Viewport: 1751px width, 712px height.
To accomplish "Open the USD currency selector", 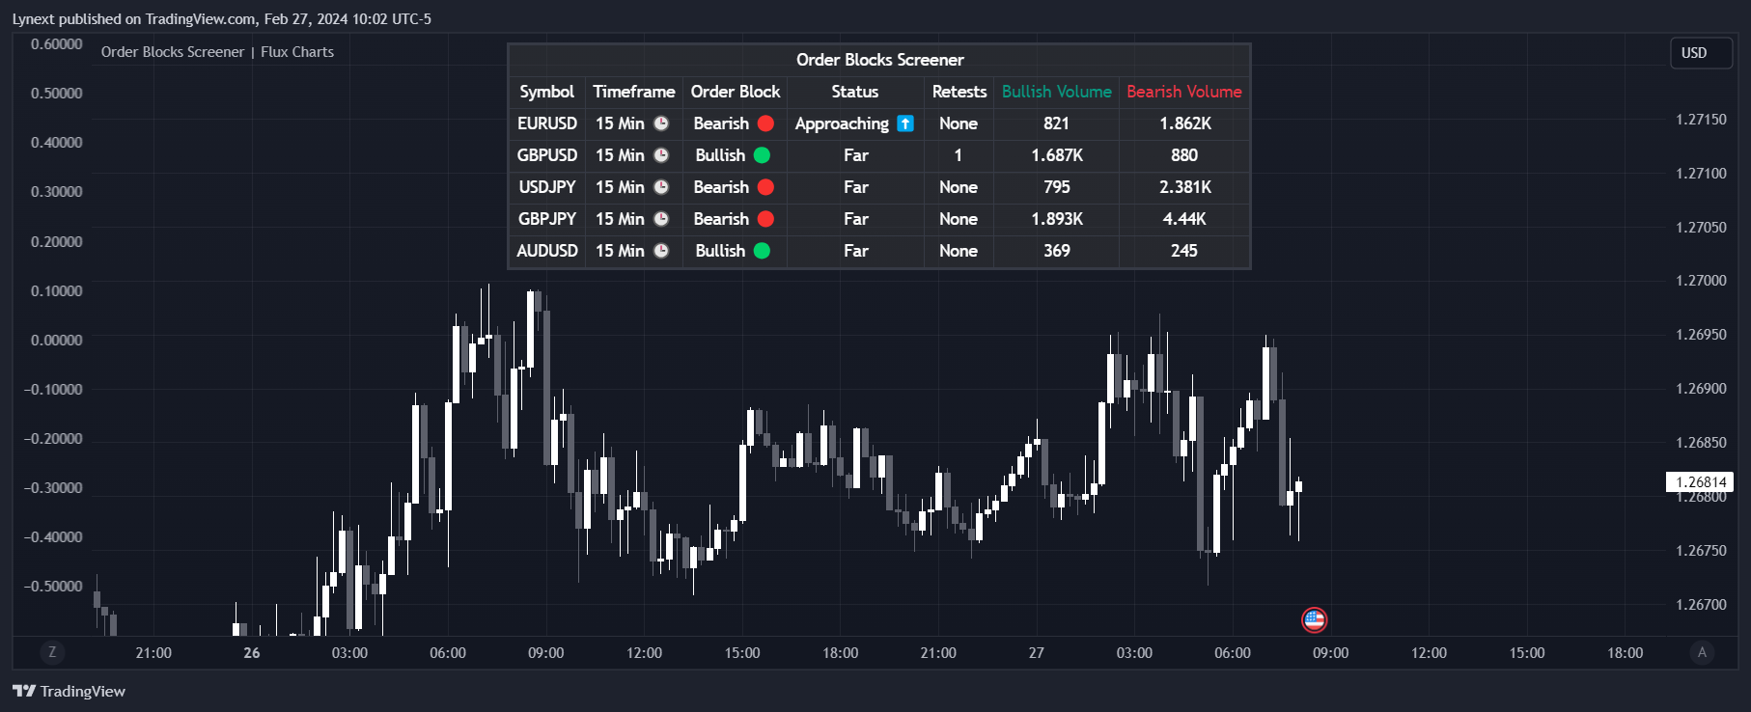I will pos(1702,53).
